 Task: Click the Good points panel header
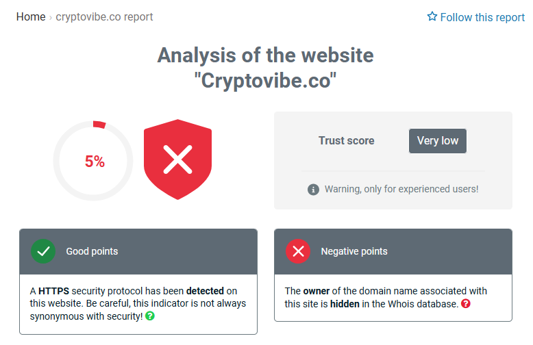(x=138, y=252)
